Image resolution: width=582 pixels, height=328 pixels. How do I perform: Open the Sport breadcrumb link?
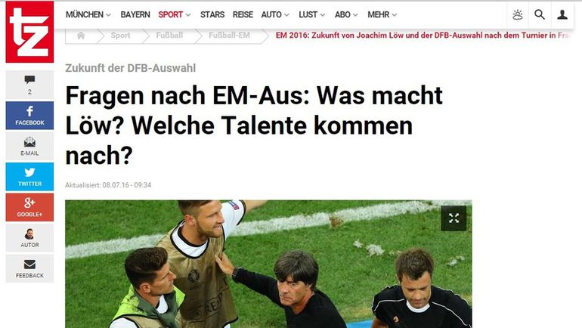[x=120, y=36]
